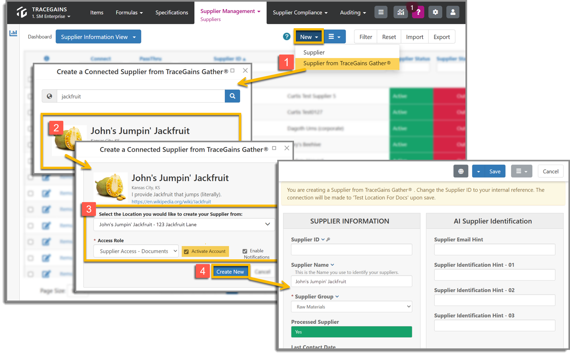Viewport: 570px width, 355px height.
Task: Click the Create New button
Action: pyautogui.click(x=230, y=272)
